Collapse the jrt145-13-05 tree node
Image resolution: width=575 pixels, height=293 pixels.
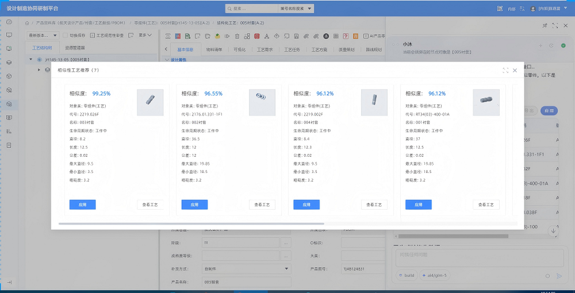30,59
